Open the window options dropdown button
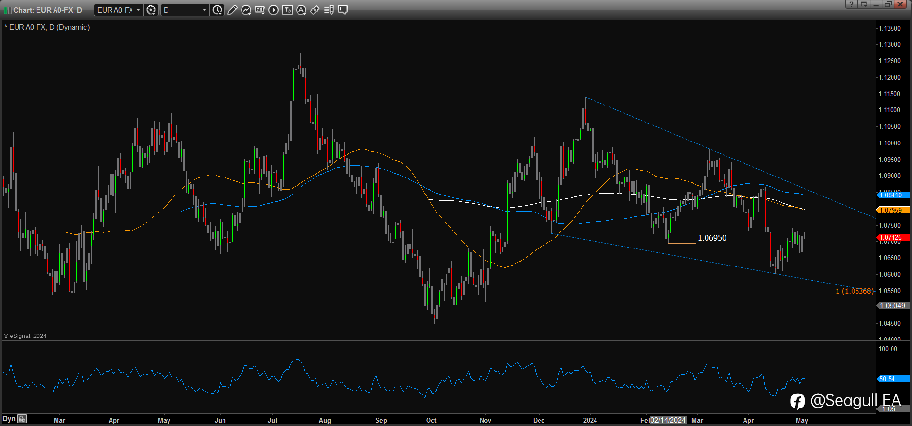 864,4
